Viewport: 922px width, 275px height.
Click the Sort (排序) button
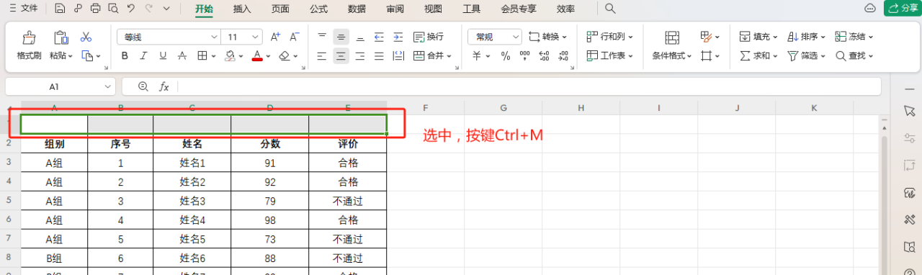point(807,37)
